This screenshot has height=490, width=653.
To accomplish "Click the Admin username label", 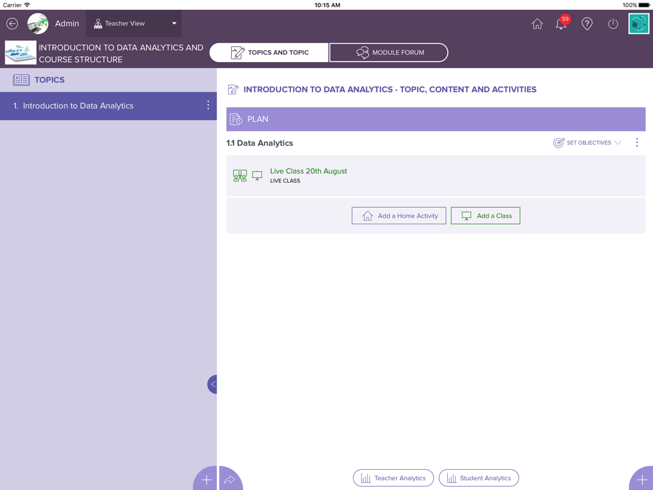I will tap(67, 24).
